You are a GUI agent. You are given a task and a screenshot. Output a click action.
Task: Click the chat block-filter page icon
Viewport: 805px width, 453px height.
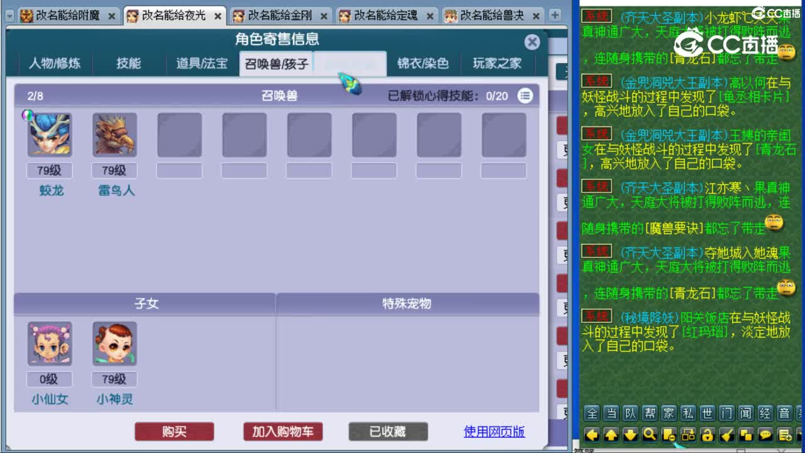pyautogui.click(x=669, y=434)
